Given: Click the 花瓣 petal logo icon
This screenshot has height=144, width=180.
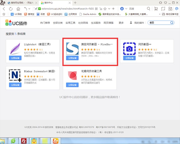Looking at the screenshot, I should pyautogui.click(x=72, y=75).
